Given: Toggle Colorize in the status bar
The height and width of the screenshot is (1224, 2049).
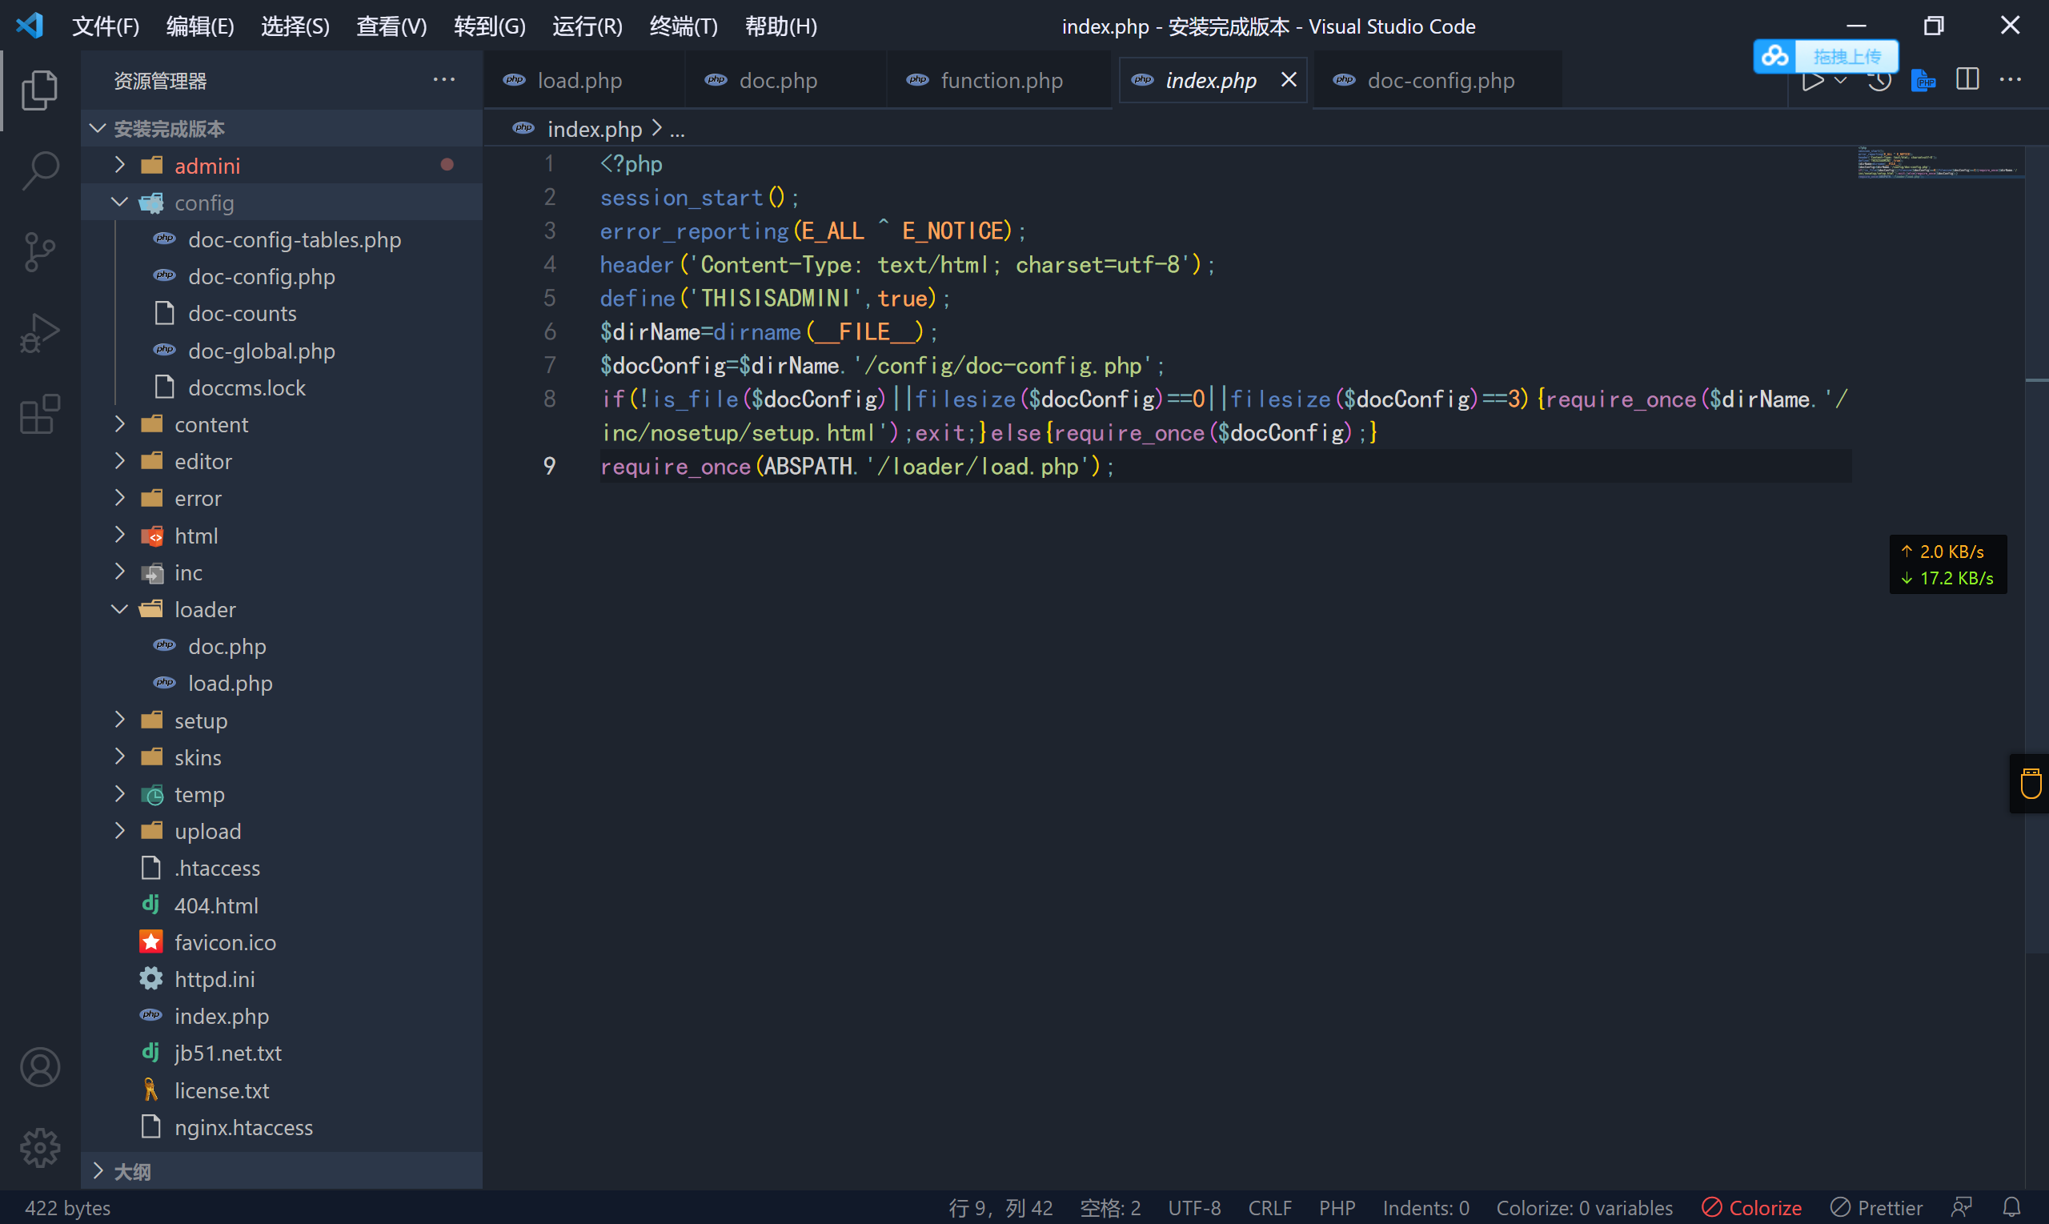Looking at the screenshot, I should [x=1751, y=1207].
